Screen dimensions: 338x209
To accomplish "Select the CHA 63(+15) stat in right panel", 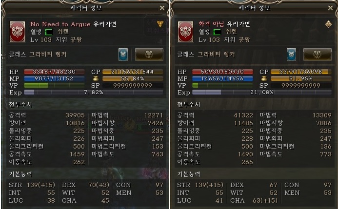I will 254,200.
